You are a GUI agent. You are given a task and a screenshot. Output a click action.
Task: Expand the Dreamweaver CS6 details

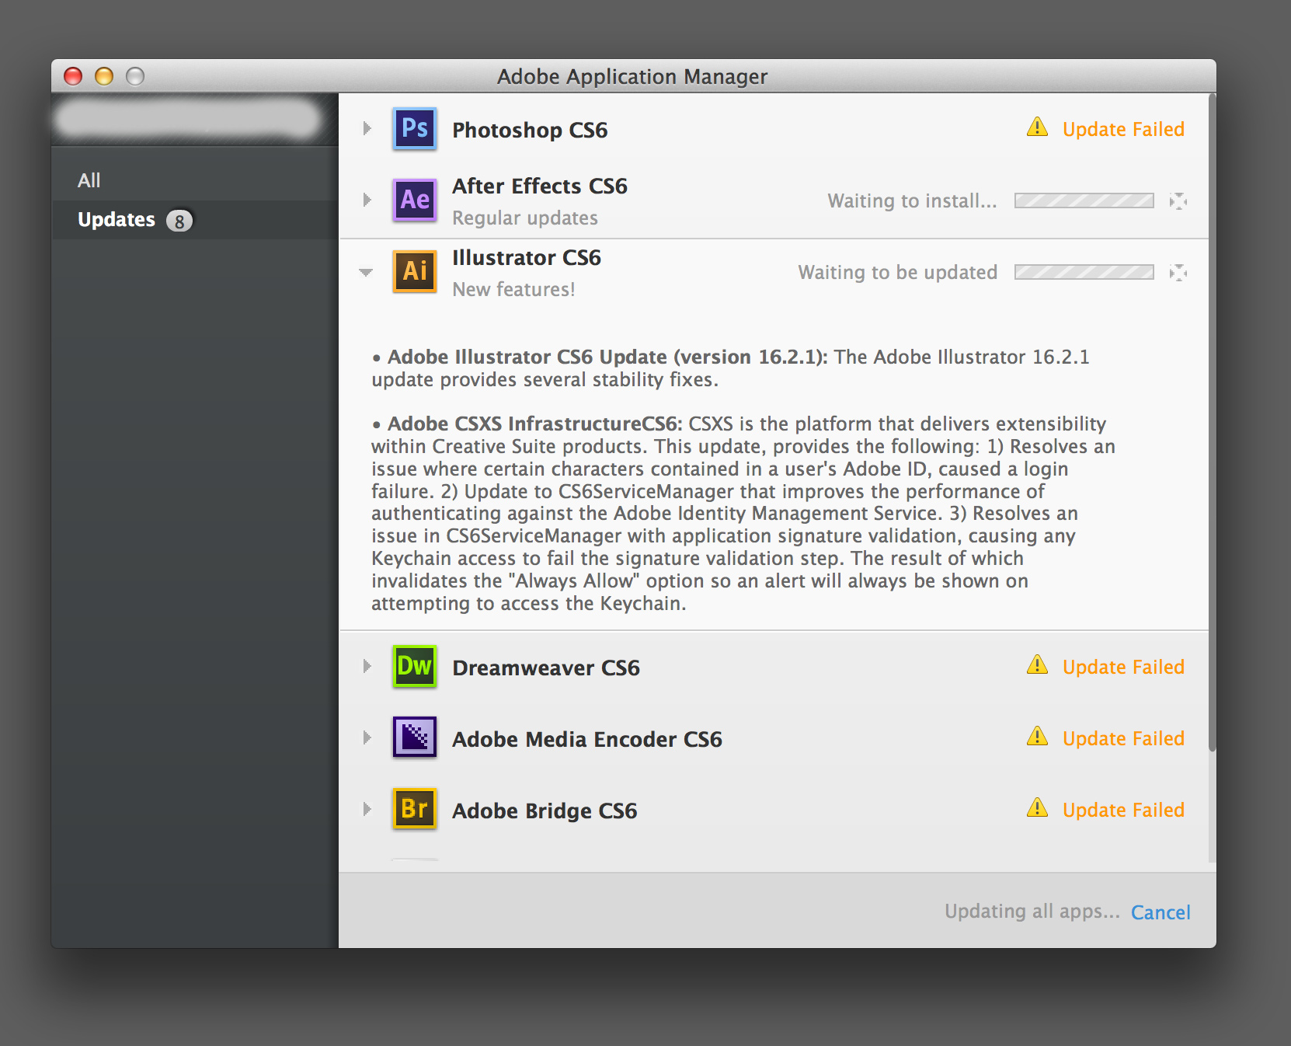click(x=367, y=666)
